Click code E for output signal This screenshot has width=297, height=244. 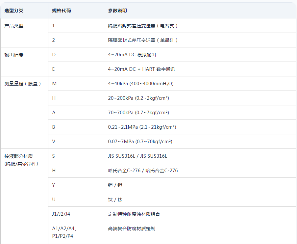(x=53, y=69)
